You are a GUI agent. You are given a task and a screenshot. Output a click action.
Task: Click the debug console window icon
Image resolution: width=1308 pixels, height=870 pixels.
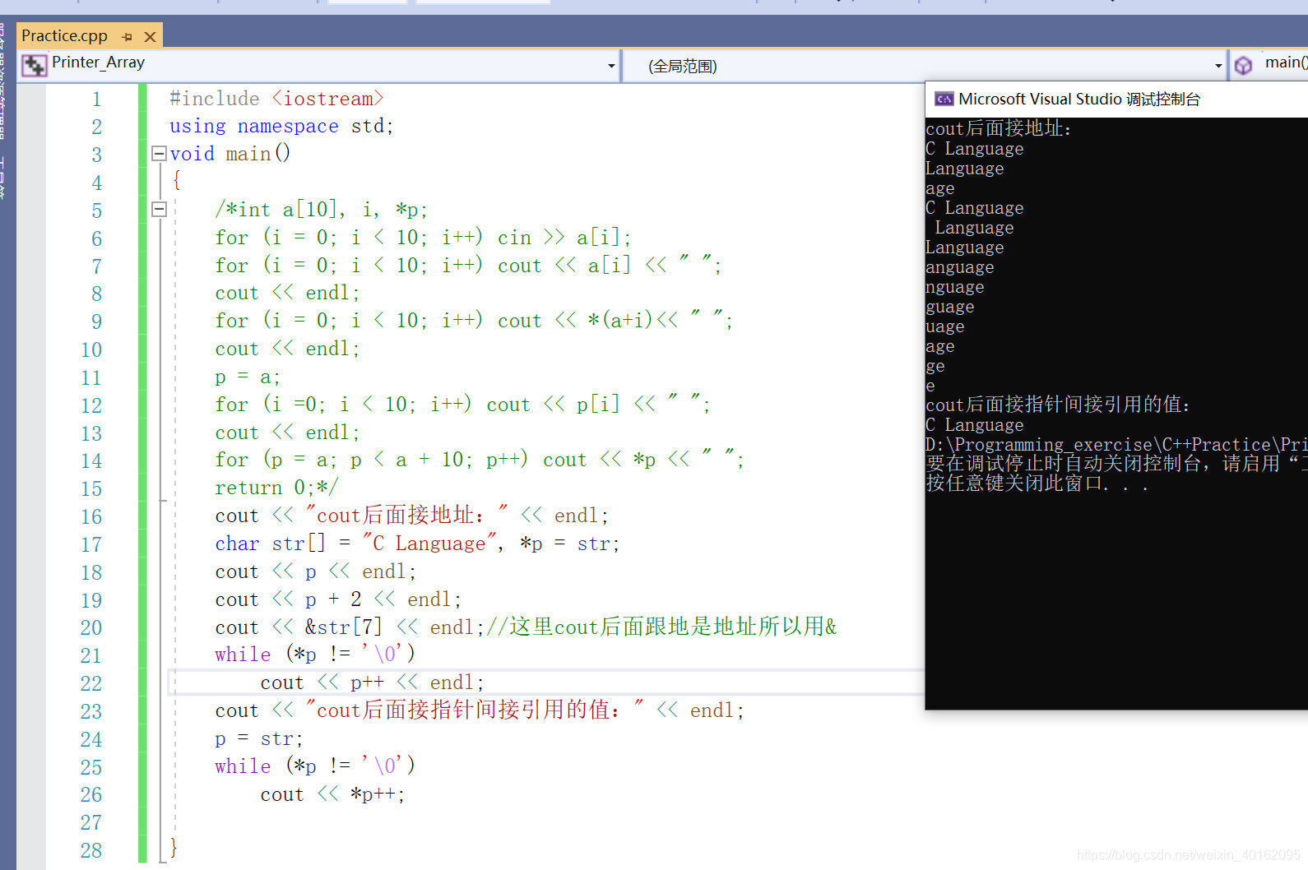click(x=944, y=99)
